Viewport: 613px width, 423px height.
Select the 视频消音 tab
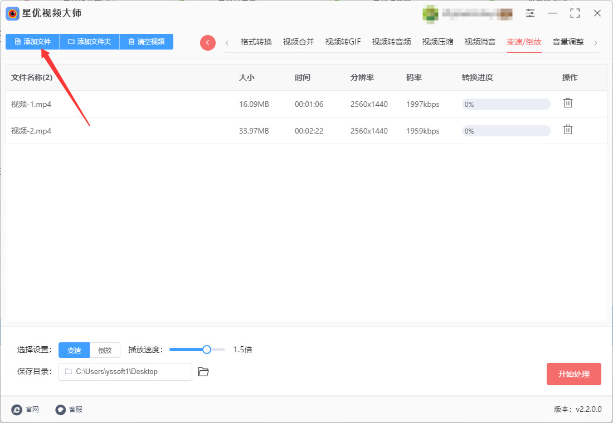coord(480,42)
